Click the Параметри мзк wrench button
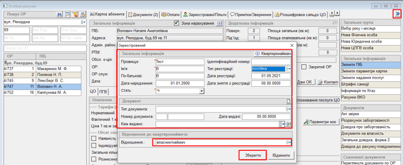403x165 pixels. tap(321, 122)
